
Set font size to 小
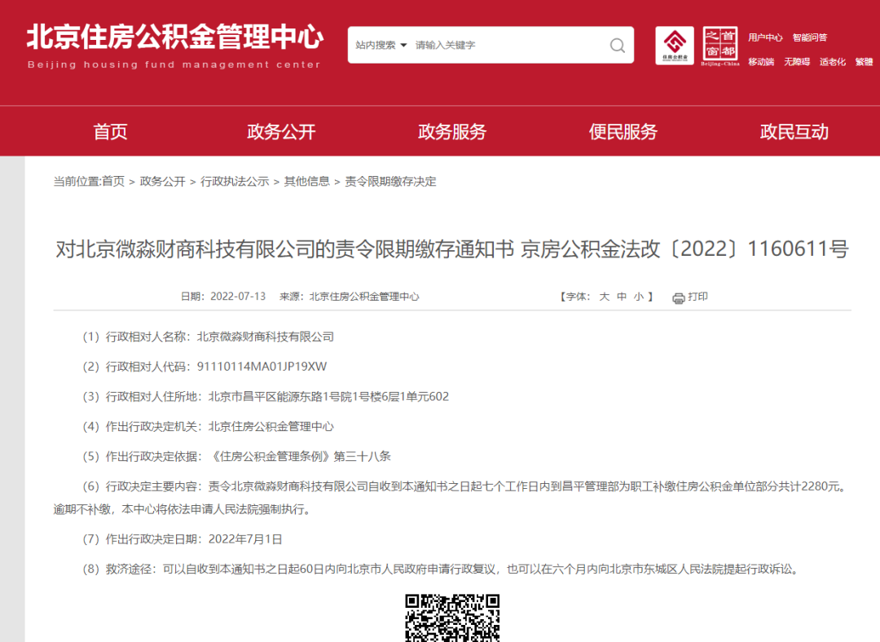(639, 297)
